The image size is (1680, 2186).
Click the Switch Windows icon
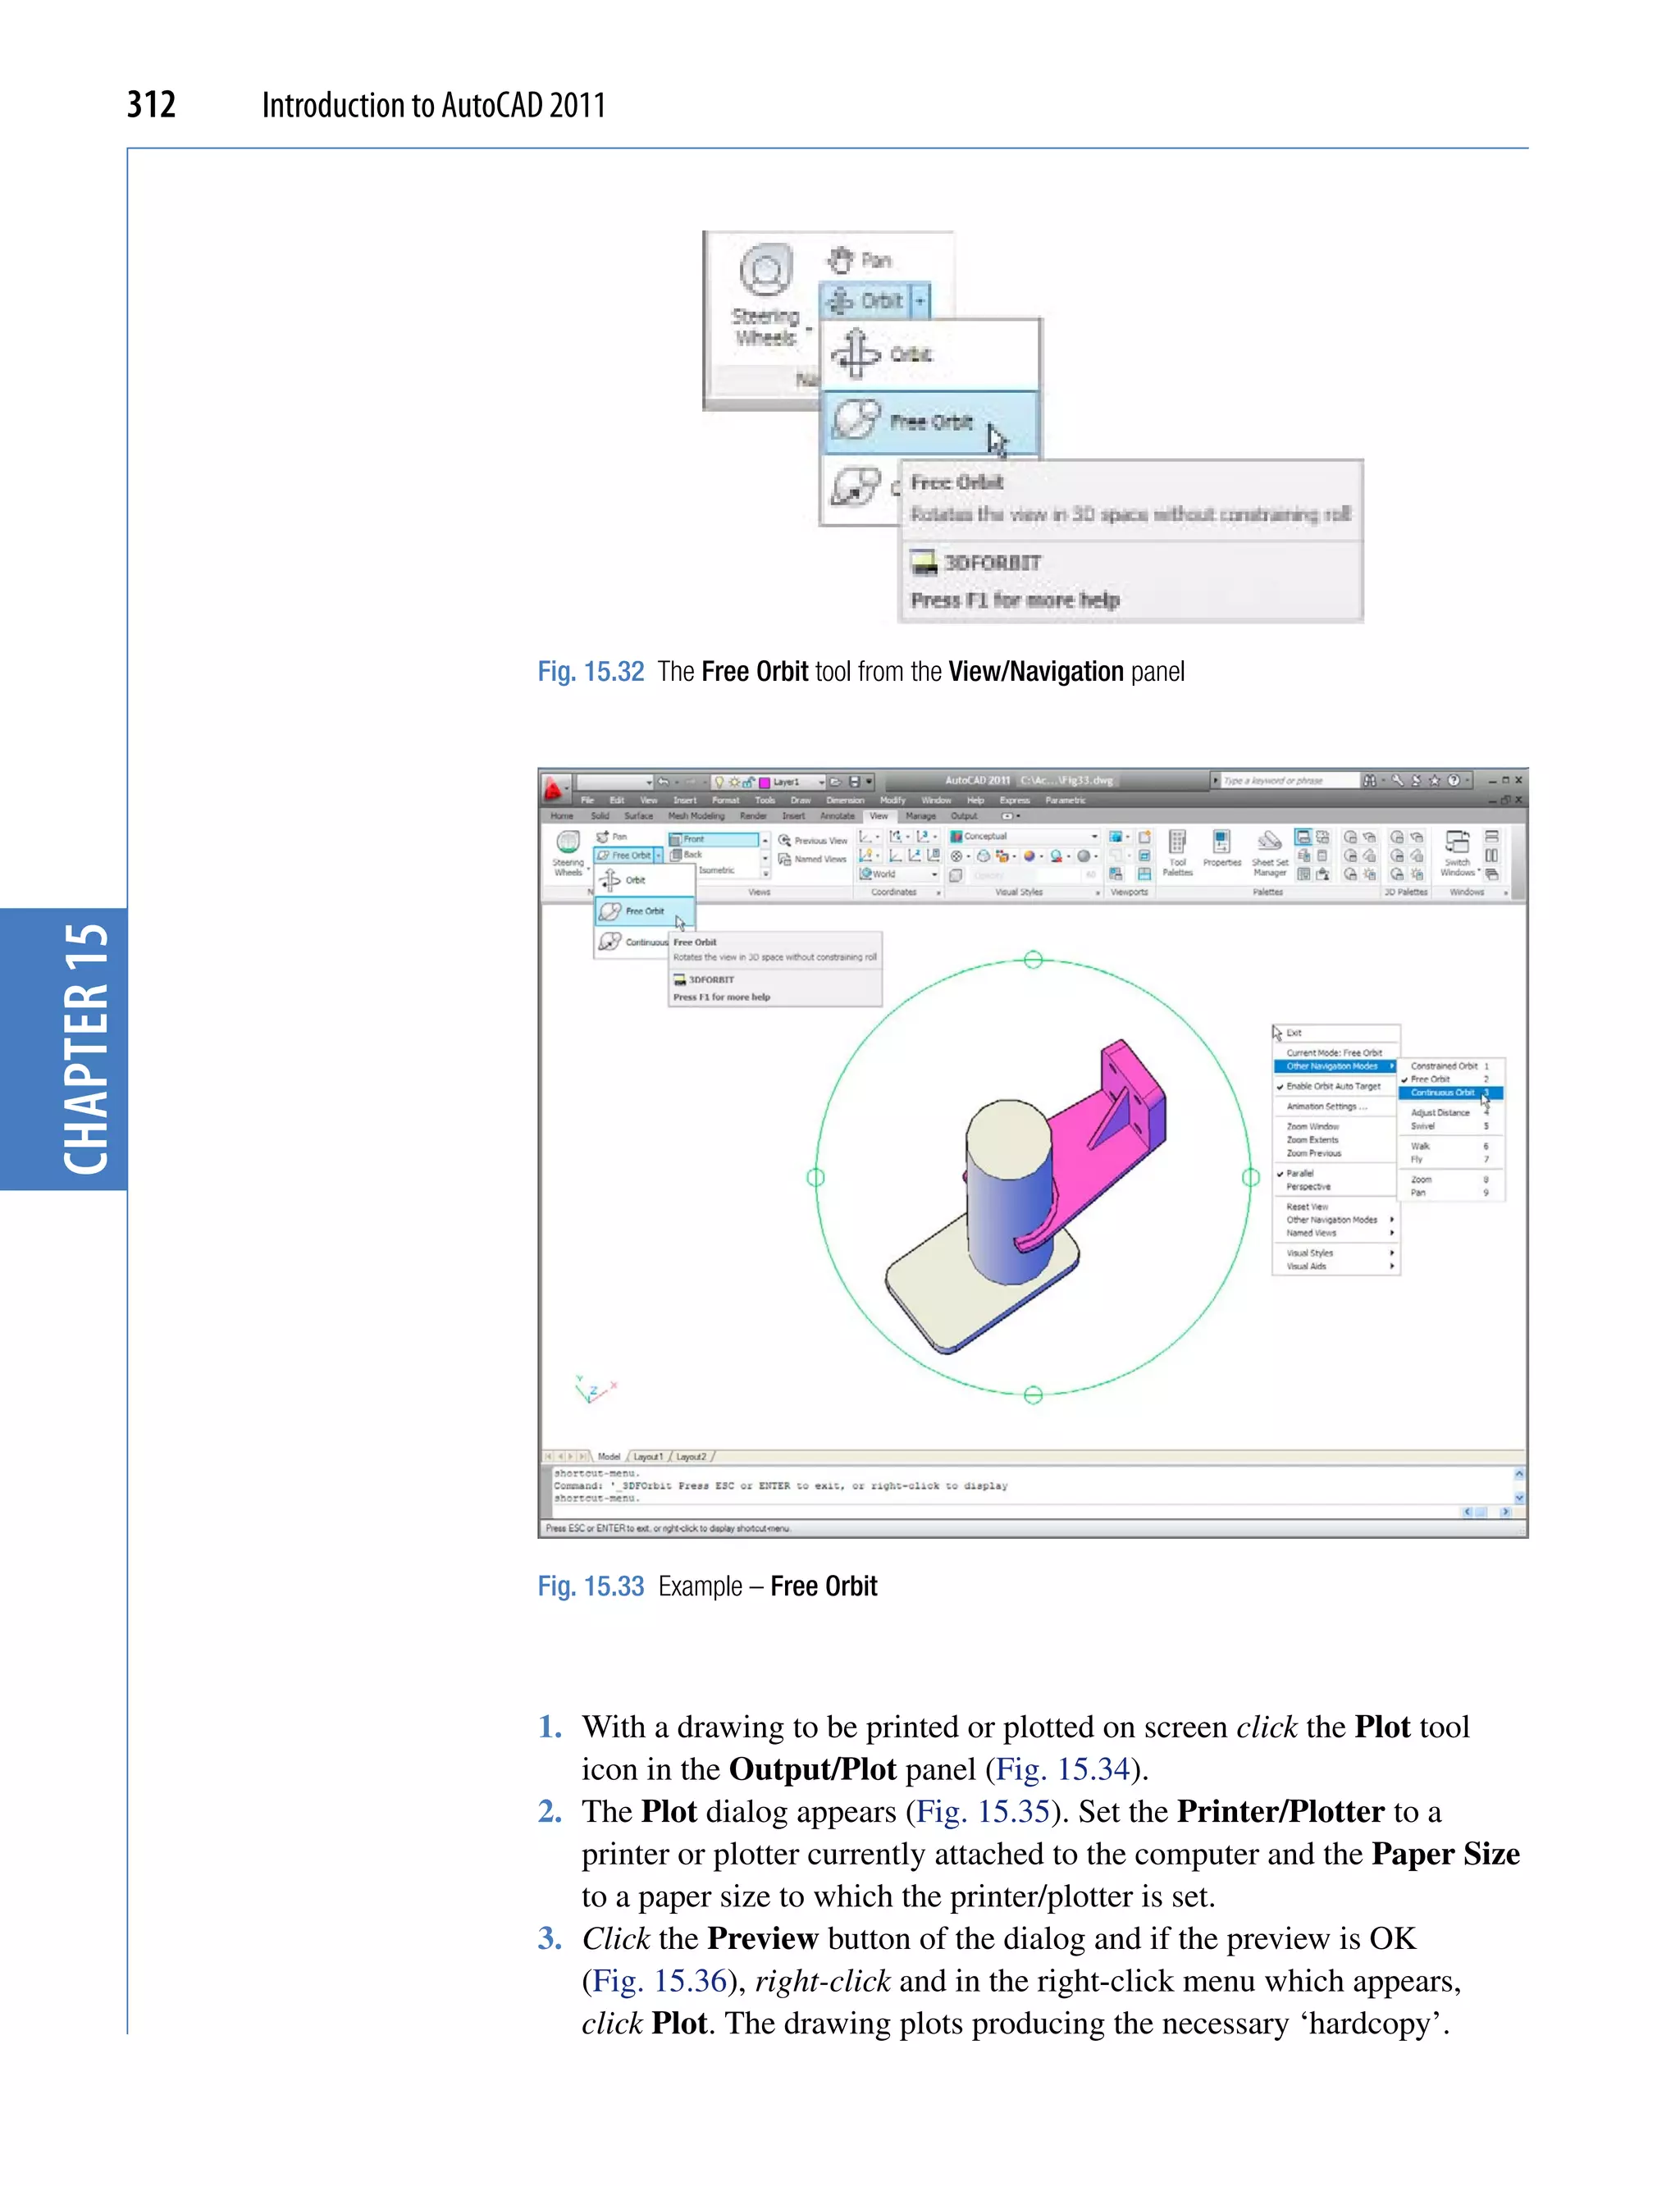coord(1457,842)
